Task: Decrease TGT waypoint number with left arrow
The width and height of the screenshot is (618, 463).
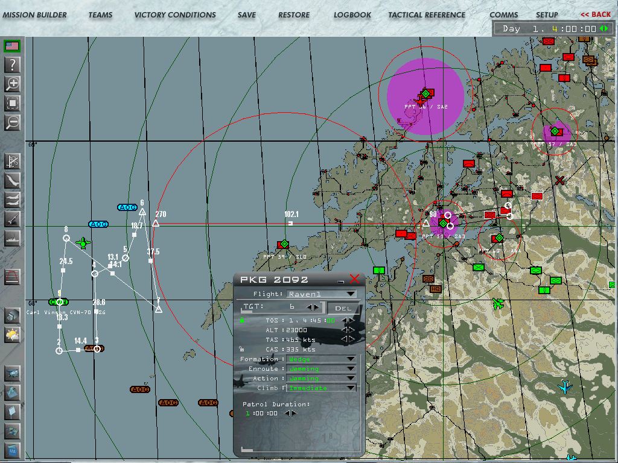Action: 309,307
